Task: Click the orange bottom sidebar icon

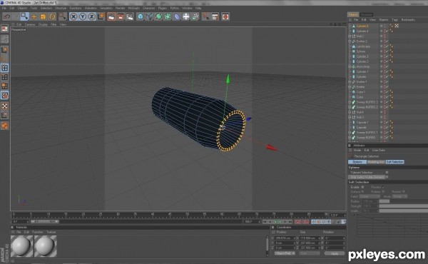Action: tap(5, 126)
